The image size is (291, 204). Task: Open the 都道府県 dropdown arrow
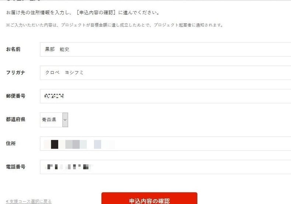pyautogui.click(x=65, y=120)
